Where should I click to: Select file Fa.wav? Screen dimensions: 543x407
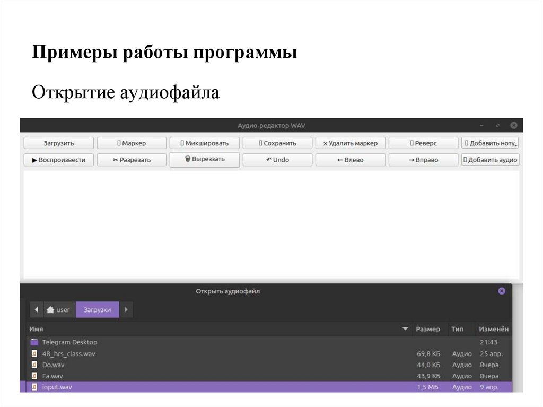click(x=269, y=376)
